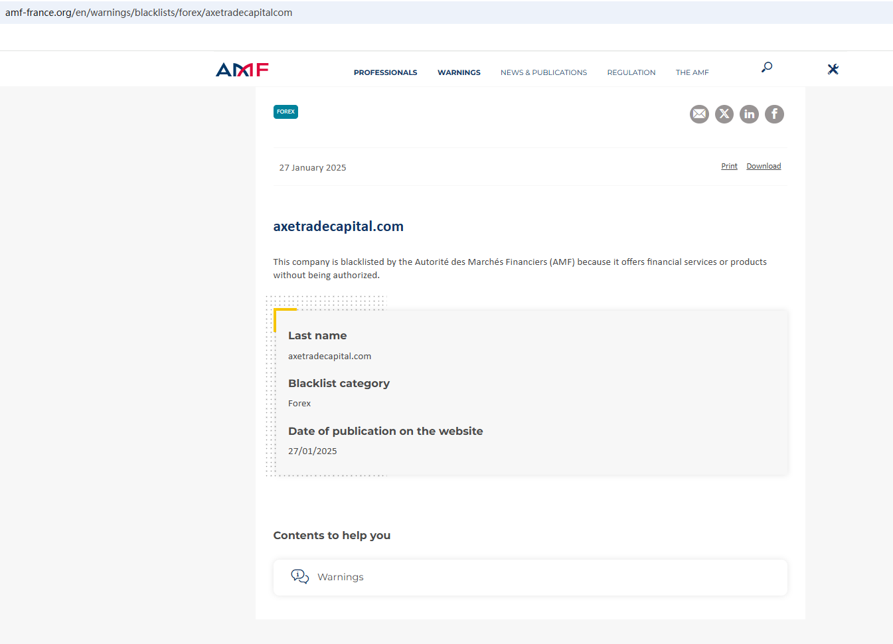The width and height of the screenshot is (893, 644).
Task: Open the Regulation menu
Action: 631,72
